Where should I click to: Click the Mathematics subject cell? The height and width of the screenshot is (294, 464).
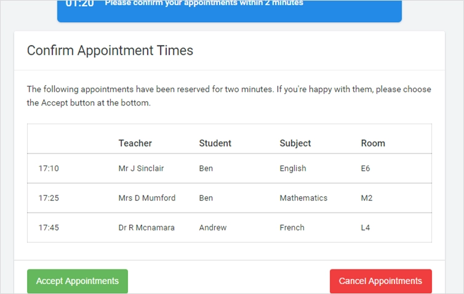tap(303, 198)
